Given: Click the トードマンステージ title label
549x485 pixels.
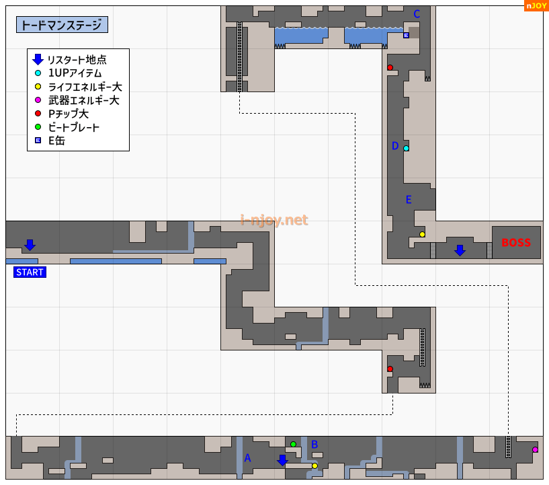Looking at the screenshot, I should point(62,25).
